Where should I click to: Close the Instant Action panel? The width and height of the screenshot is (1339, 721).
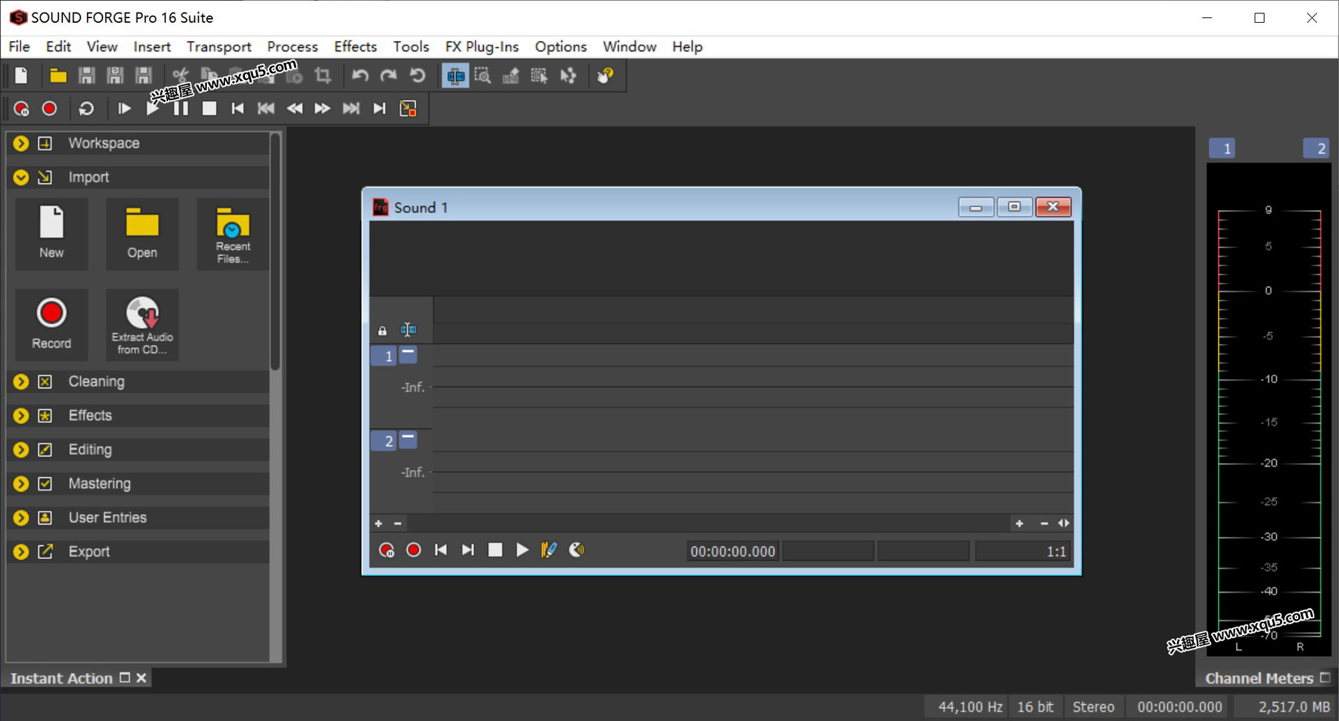click(141, 678)
